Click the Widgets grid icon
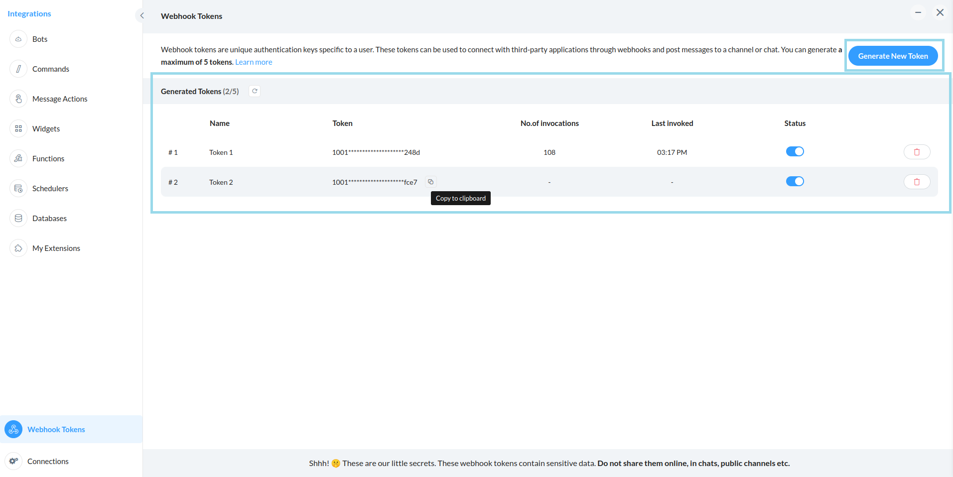Screen dimensions: 953x477 (18, 128)
